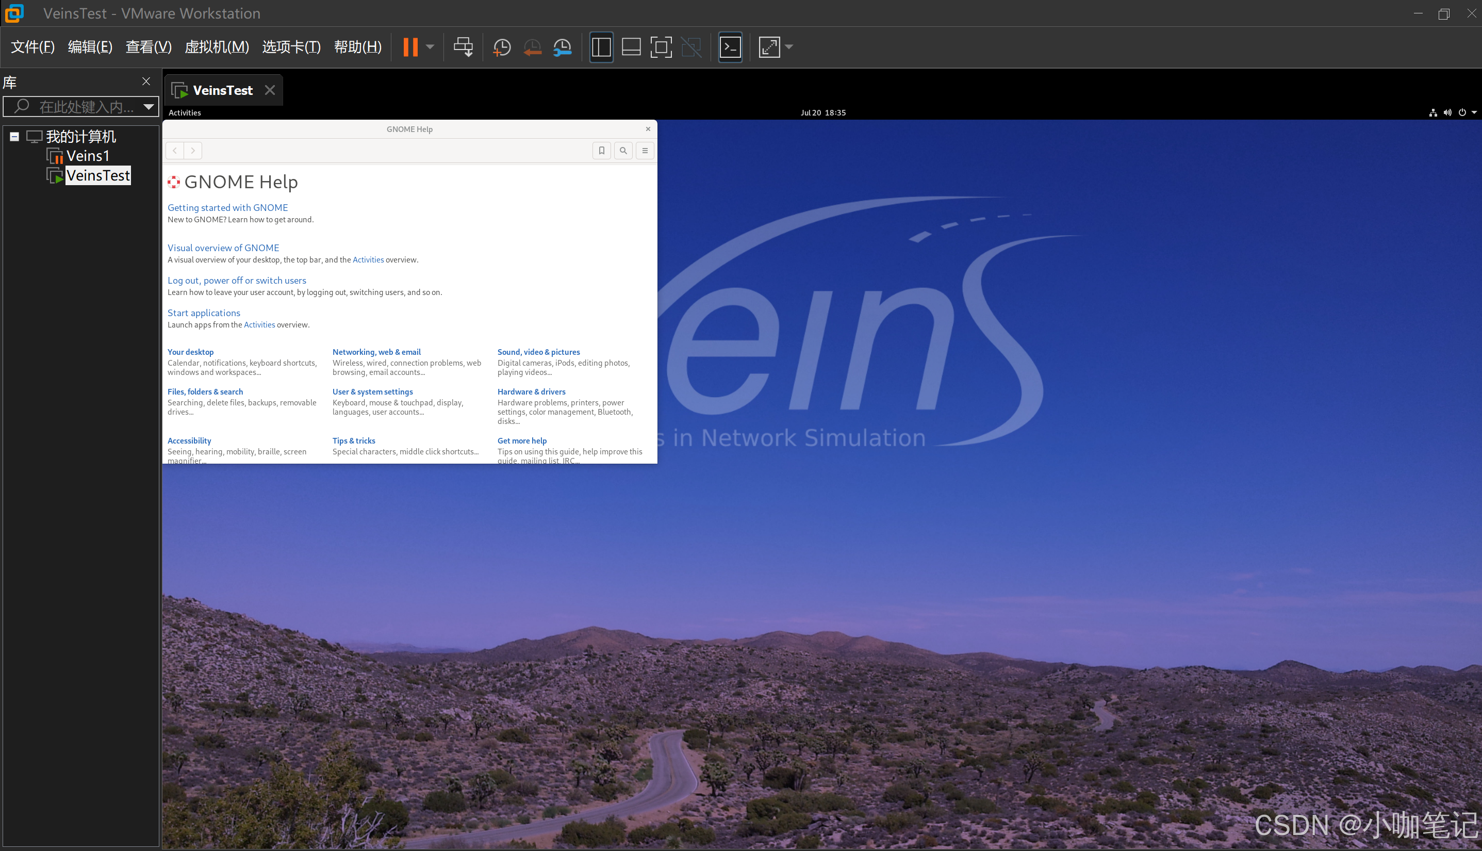Toggle the search function in GNOME Help

point(623,151)
